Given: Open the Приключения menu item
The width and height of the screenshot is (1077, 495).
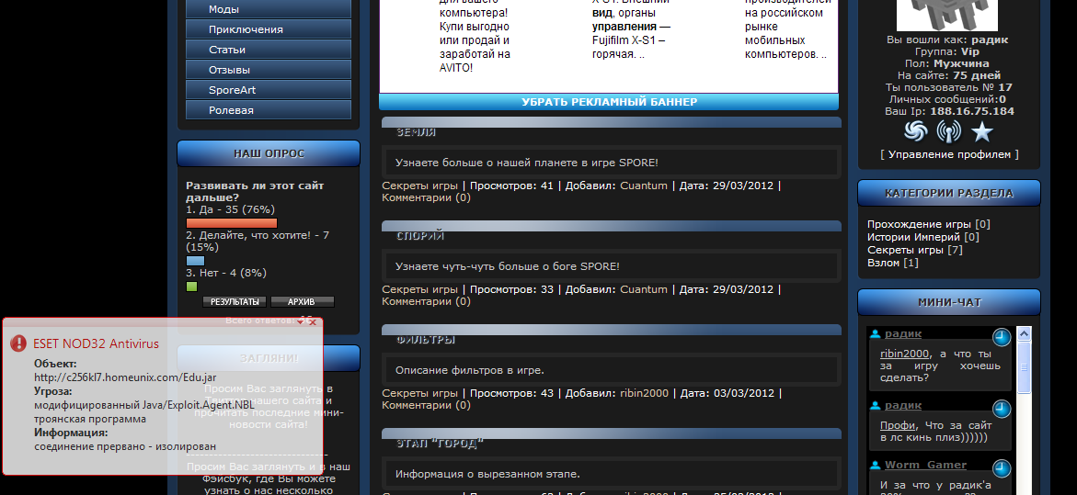Looking at the screenshot, I should pyautogui.click(x=269, y=29).
